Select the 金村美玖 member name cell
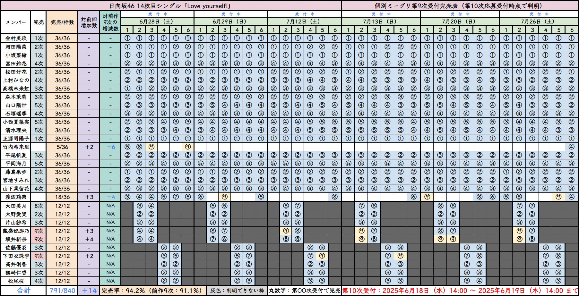This screenshot has width=579, height=296. coord(16,38)
